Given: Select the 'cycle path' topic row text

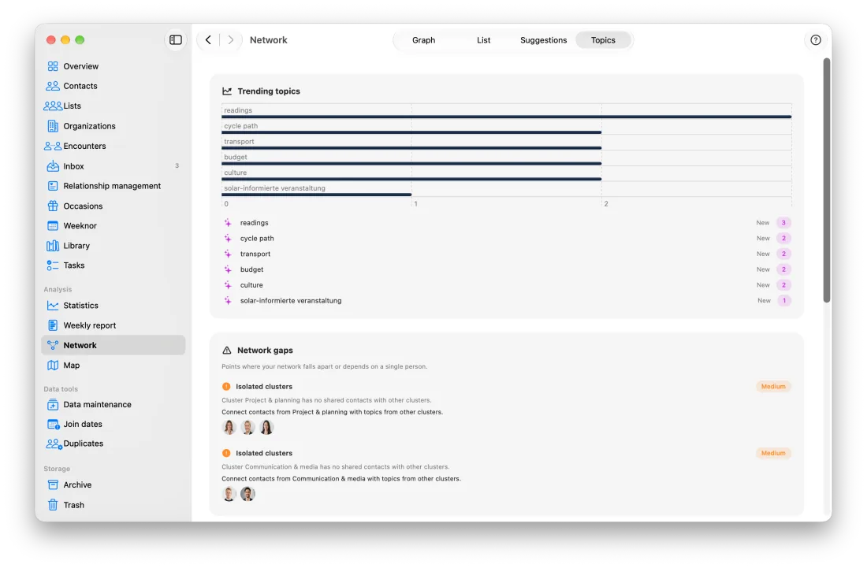Looking at the screenshot, I should [x=257, y=239].
